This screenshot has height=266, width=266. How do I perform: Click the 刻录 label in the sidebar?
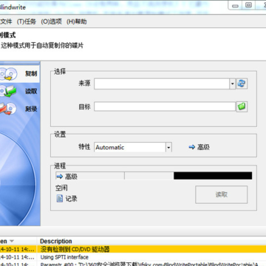[31, 109]
